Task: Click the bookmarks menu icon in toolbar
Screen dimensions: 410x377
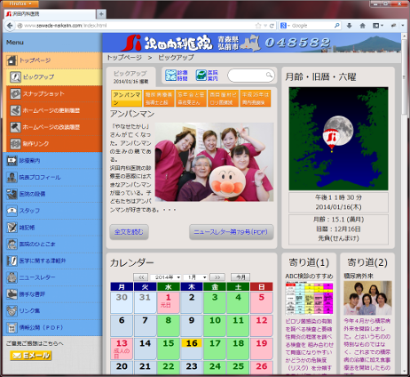Action: point(375,26)
